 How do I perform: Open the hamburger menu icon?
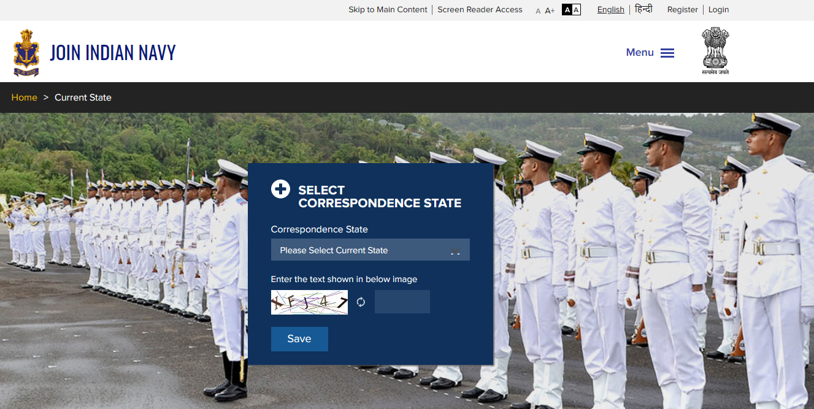coord(667,53)
